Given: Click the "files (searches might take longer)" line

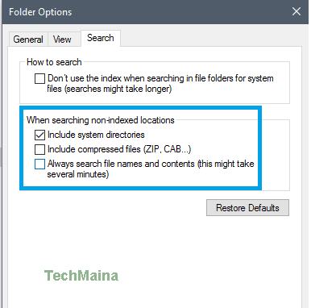Looking at the screenshot, I should (x=110, y=89).
